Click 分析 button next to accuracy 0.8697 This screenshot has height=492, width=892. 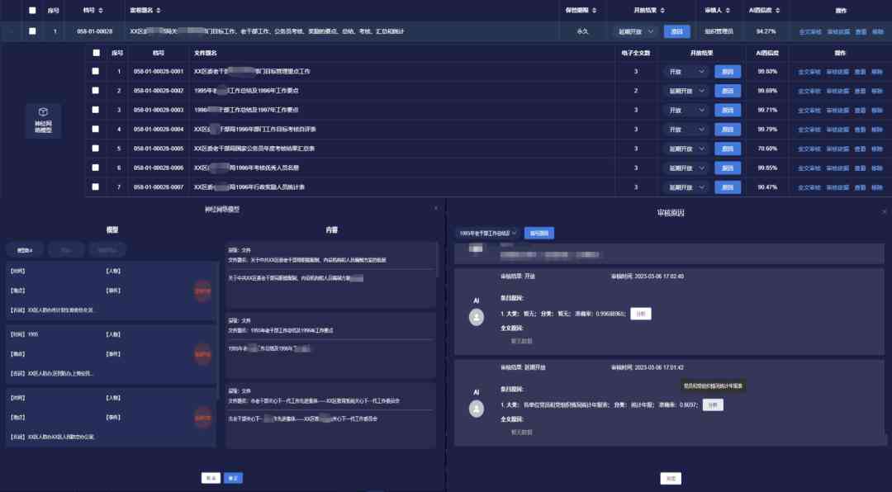(x=713, y=405)
